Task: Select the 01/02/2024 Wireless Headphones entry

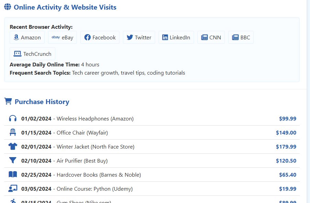Action: coord(152,118)
